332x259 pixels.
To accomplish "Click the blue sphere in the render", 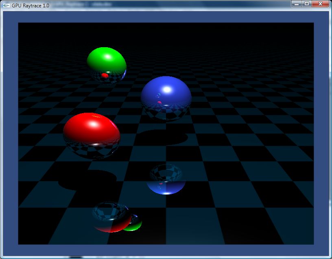I will [166, 98].
